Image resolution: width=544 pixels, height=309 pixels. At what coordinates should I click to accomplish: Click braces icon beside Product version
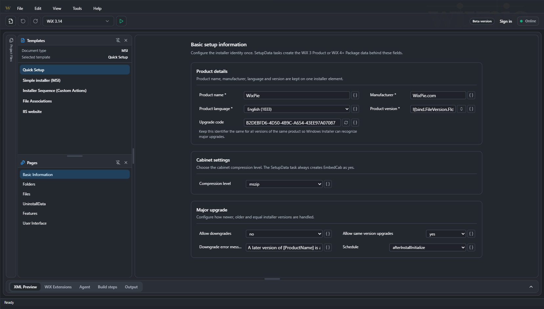tap(471, 109)
